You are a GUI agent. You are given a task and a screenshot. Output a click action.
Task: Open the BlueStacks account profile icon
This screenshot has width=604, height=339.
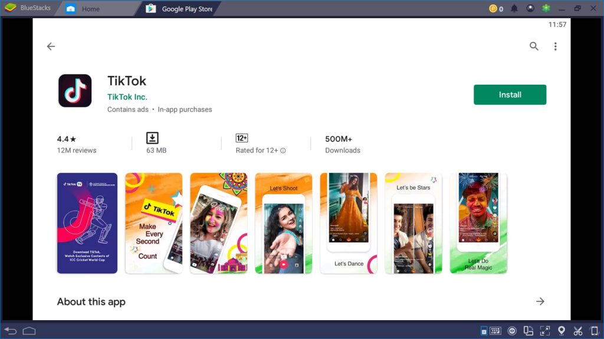click(530, 8)
